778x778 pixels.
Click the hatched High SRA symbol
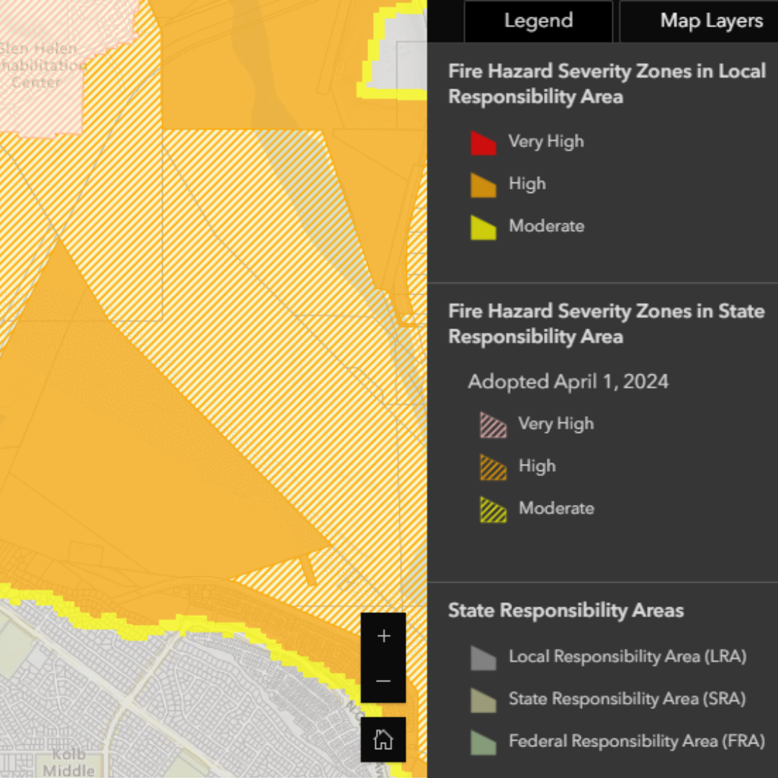[492, 467]
